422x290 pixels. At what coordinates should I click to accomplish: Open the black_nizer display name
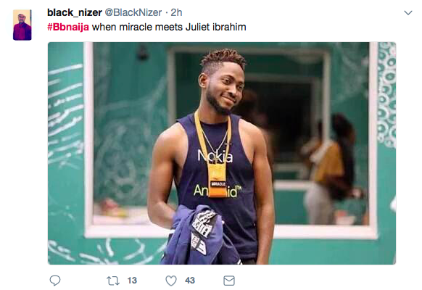[x=75, y=12]
